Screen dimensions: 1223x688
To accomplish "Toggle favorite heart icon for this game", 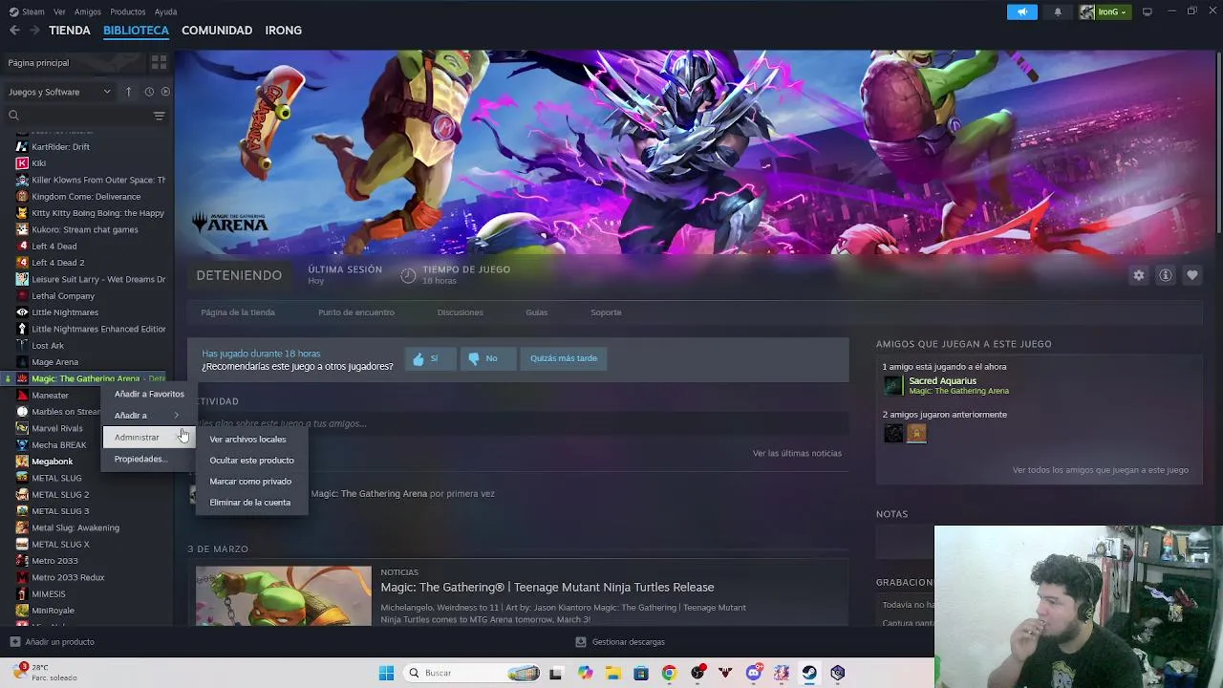I will 1191,275.
